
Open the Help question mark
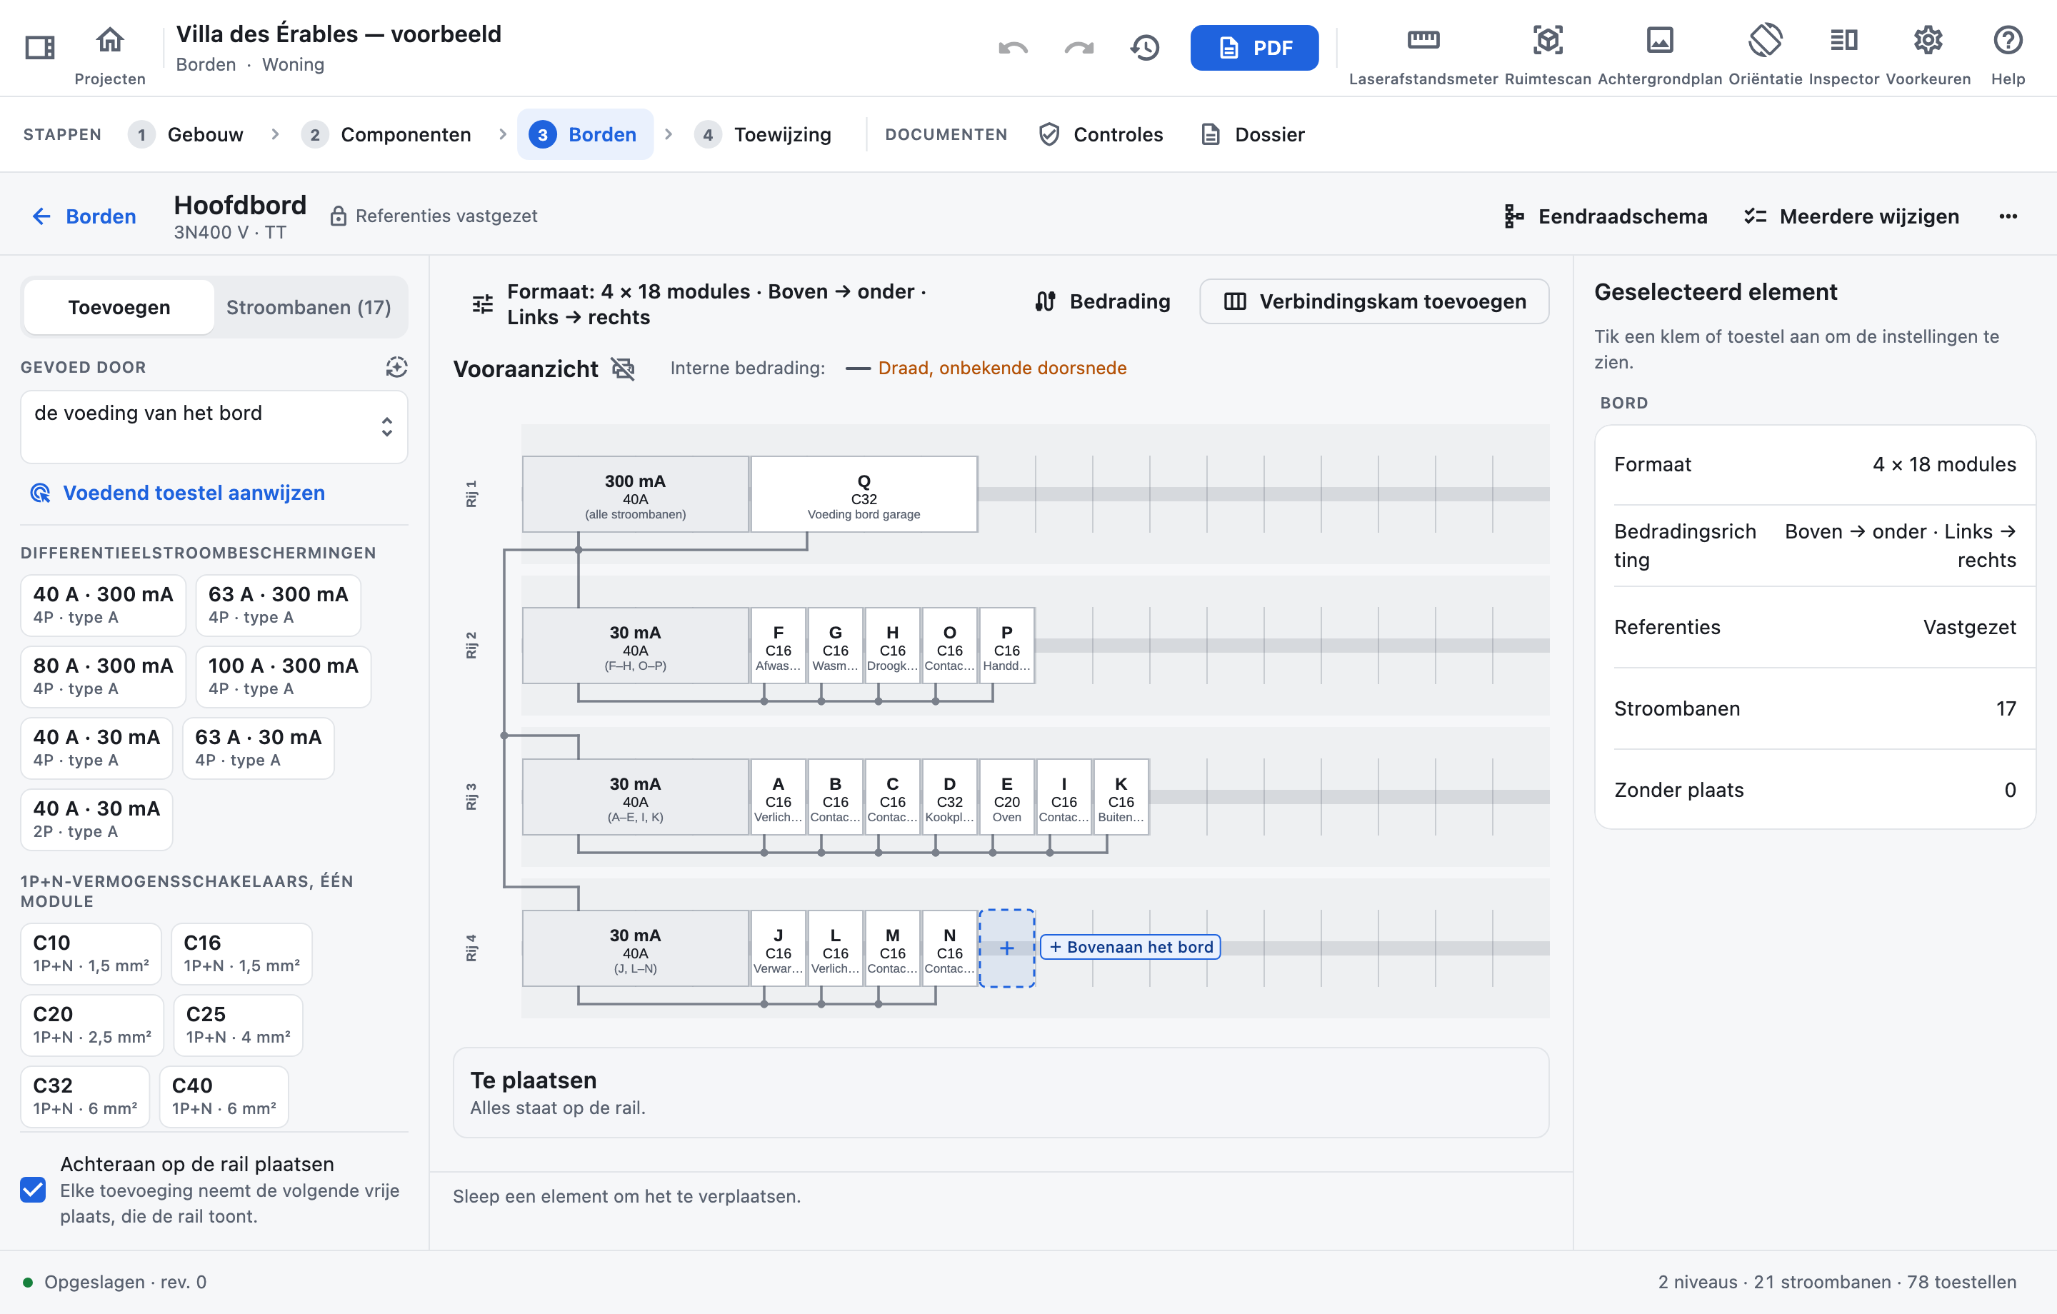coord(2008,55)
